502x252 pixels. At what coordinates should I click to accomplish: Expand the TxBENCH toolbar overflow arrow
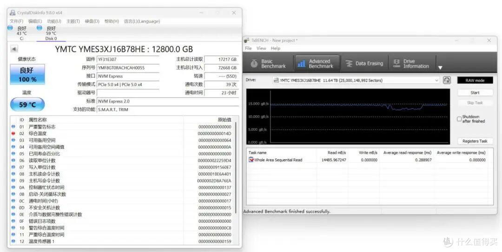(x=440, y=67)
